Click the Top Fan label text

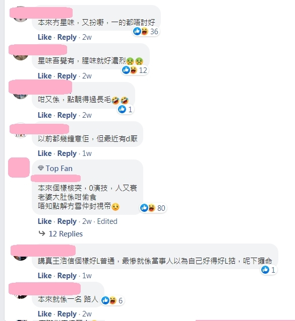pyautogui.click(x=59, y=168)
